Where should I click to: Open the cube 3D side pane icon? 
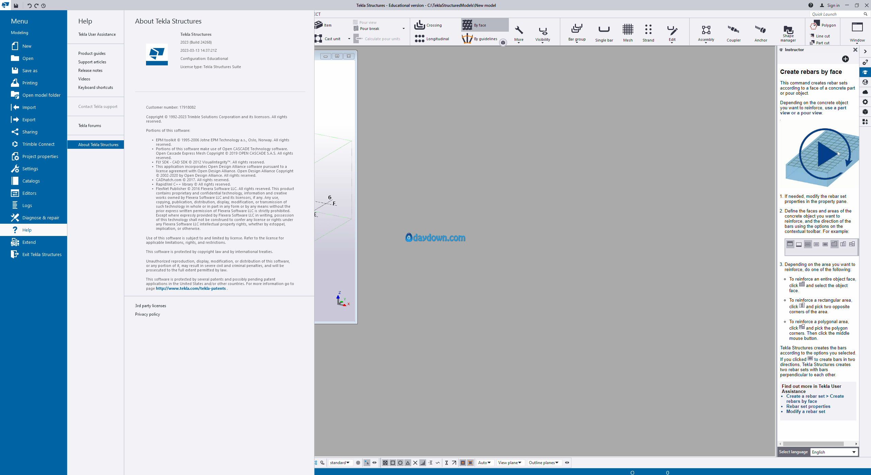tap(865, 112)
